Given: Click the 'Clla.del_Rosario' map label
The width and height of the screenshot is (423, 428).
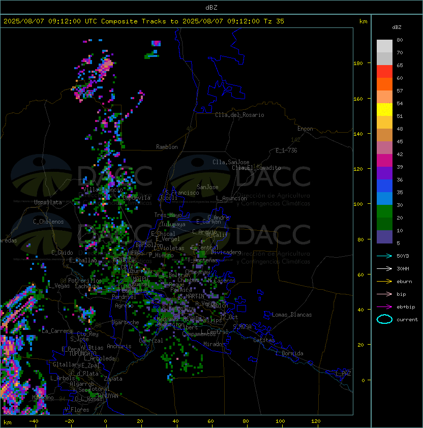Looking at the screenshot, I should coord(239,115).
